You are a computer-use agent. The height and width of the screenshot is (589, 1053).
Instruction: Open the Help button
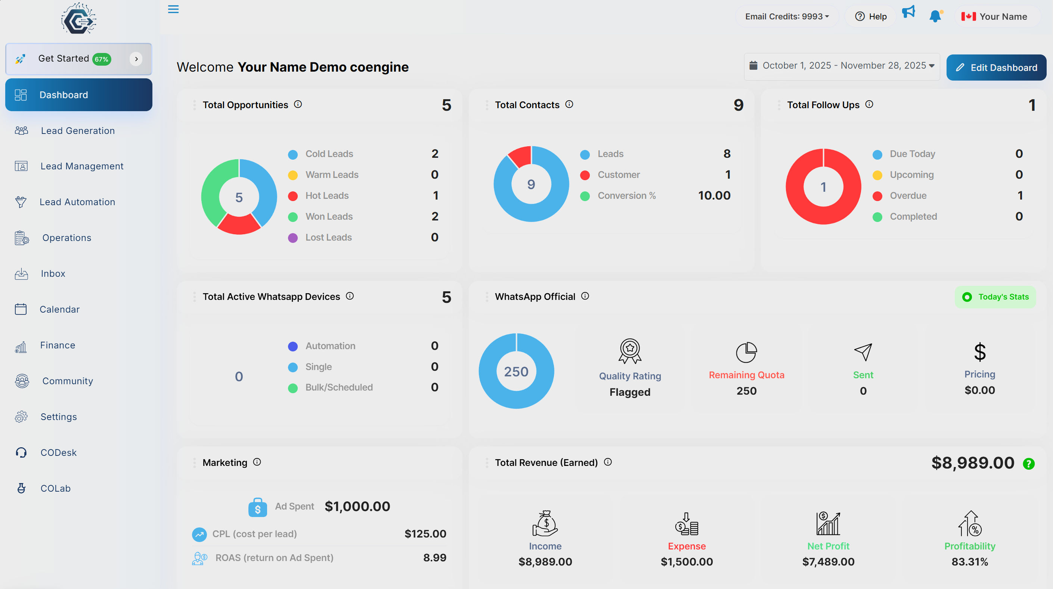coord(870,16)
